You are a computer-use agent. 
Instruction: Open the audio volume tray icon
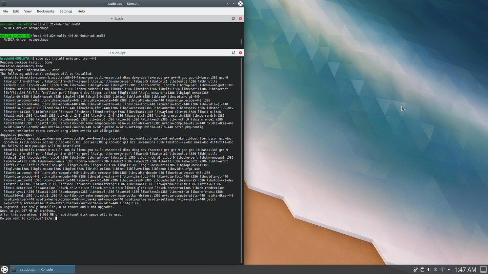[x=429, y=270]
